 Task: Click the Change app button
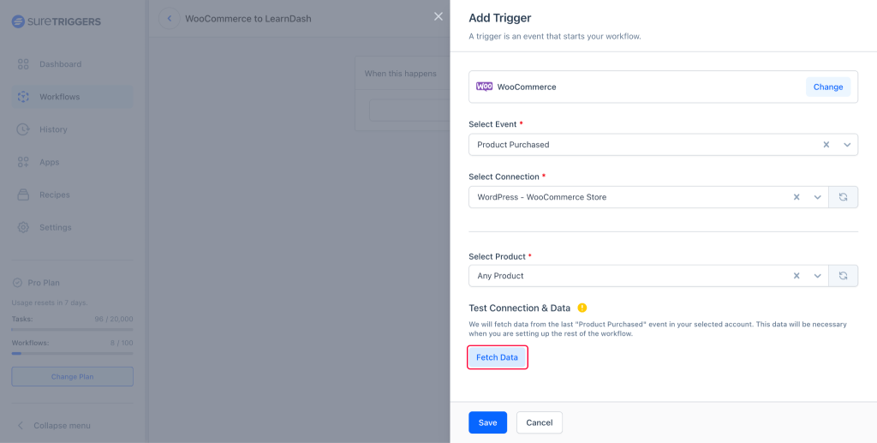[827, 87]
